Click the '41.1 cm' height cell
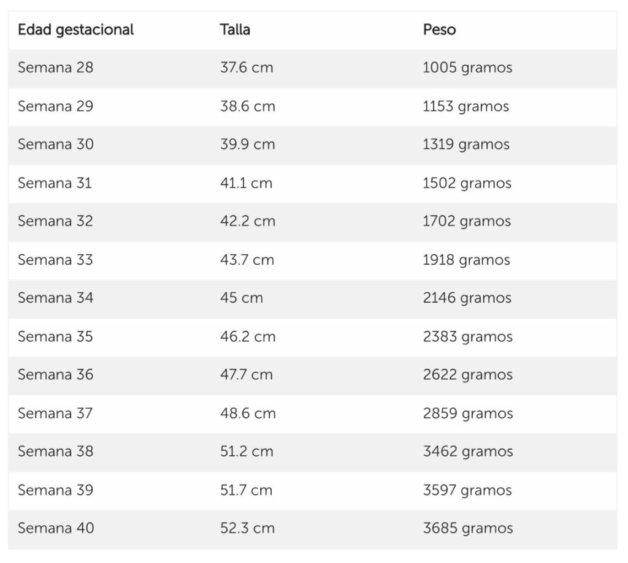The width and height of the screenshot is (628, 563). pos(246,183)
